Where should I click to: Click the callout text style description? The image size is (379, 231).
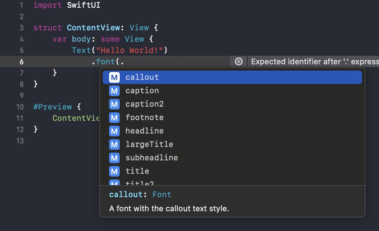[x=169, y=208]
